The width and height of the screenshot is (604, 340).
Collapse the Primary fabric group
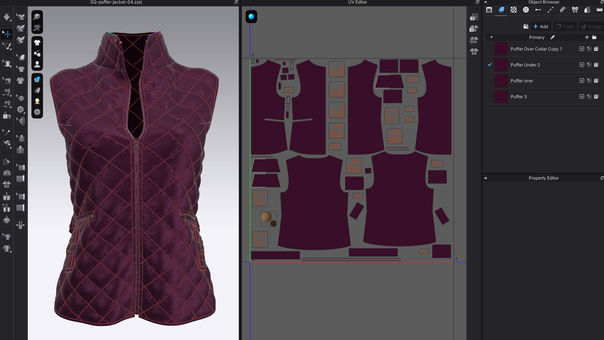(x=491, y=37)
